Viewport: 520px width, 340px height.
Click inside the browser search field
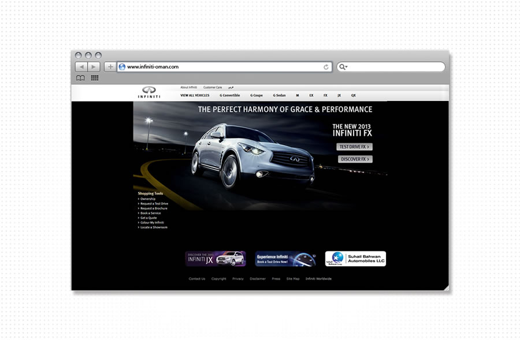click(391, 67)
